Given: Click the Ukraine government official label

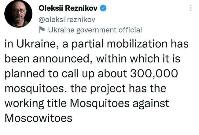Looking at the screenshot, I should tap(95, 30).
